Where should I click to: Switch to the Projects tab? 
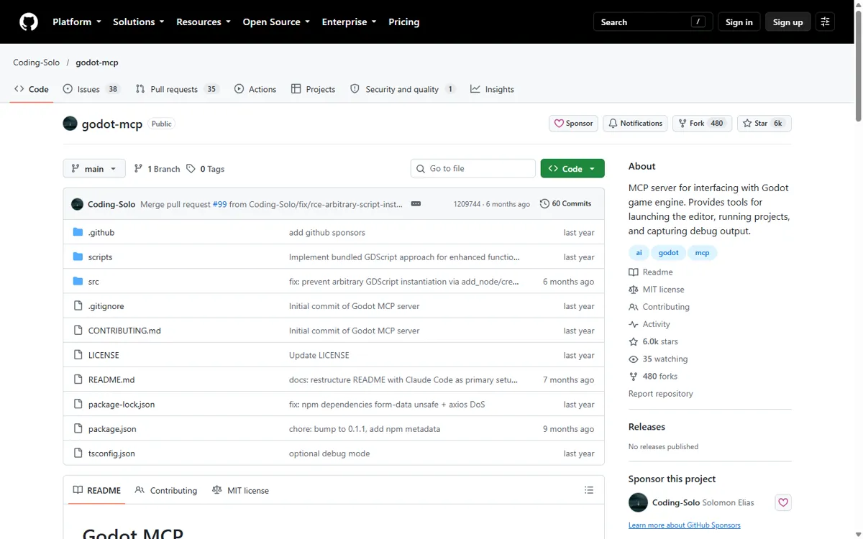[x=313, y=89]
